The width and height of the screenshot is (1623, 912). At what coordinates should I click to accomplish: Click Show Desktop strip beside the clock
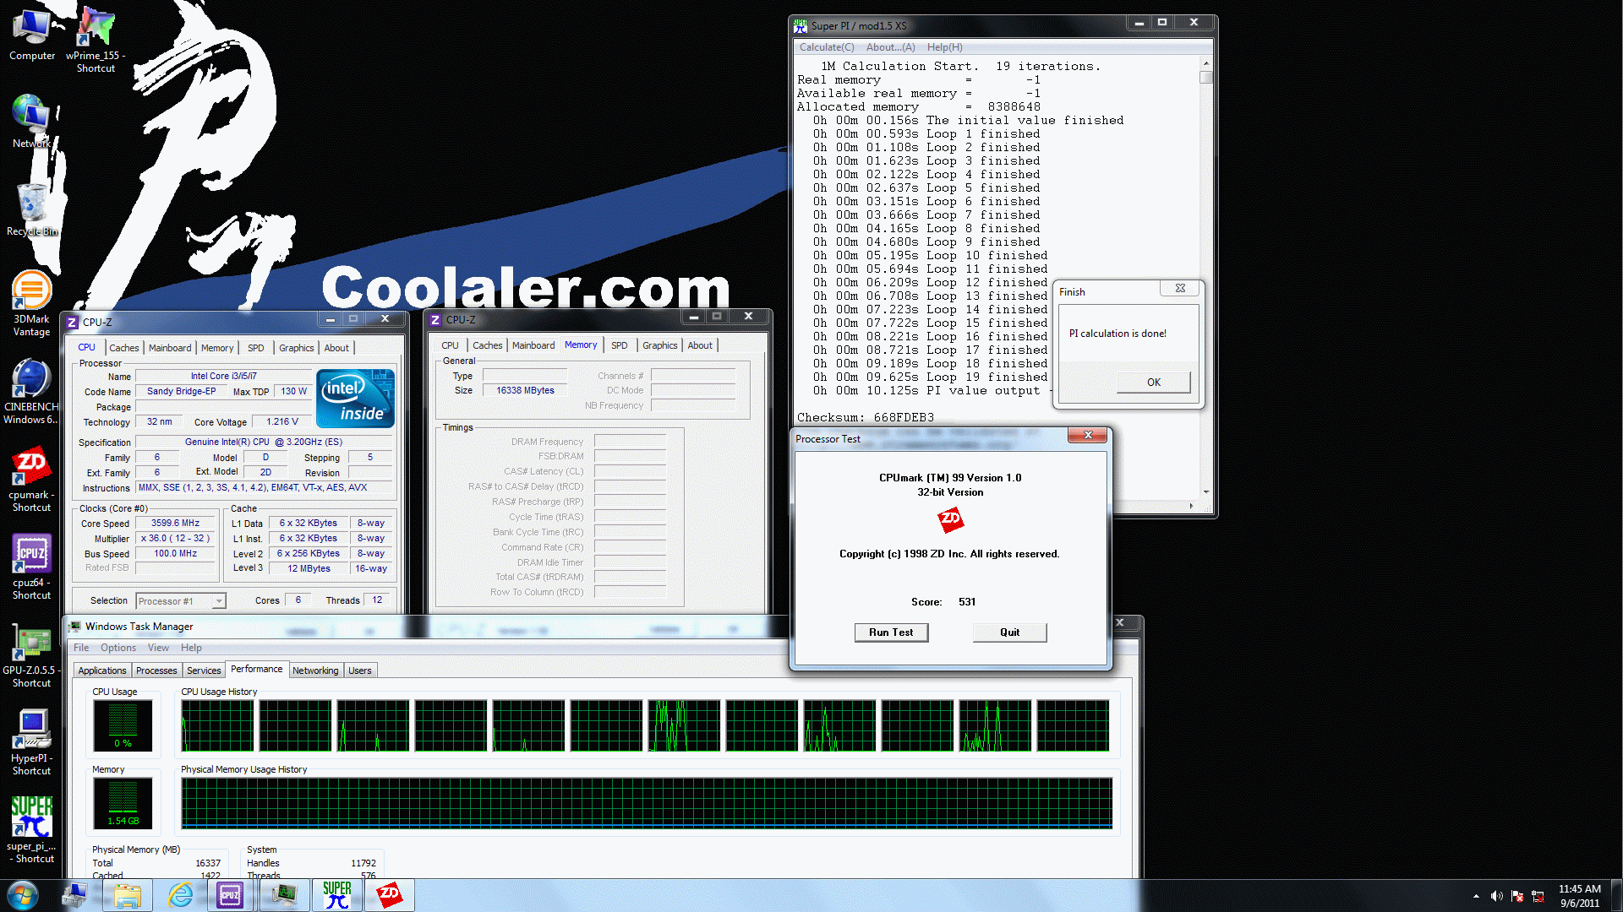1616,895
